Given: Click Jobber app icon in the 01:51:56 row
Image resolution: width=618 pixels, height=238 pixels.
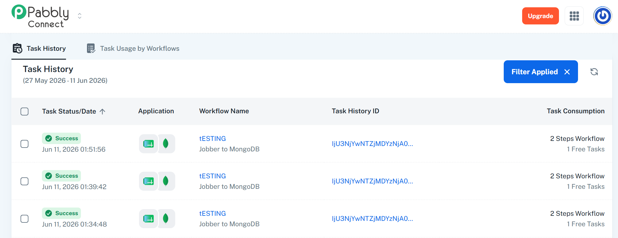Looking at the screenshot, I should 149,144.
